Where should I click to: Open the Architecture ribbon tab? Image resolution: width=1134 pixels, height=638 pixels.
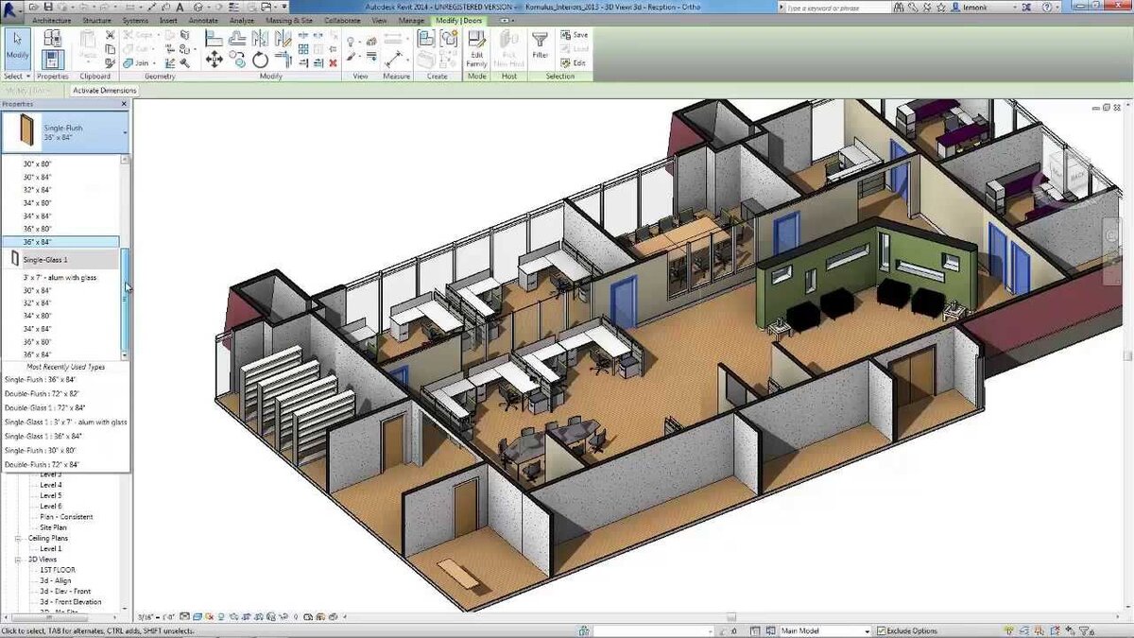point(53,20)
